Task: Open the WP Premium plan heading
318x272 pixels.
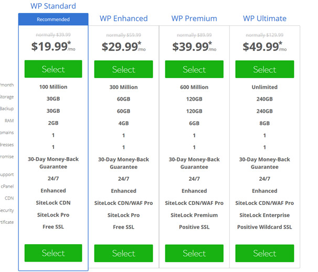Action: click(194, 18)
